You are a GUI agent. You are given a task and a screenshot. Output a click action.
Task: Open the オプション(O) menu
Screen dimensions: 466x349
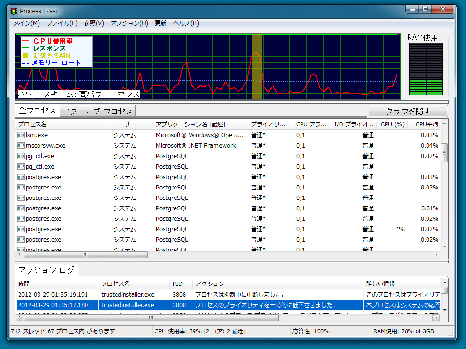coord(129,23)
